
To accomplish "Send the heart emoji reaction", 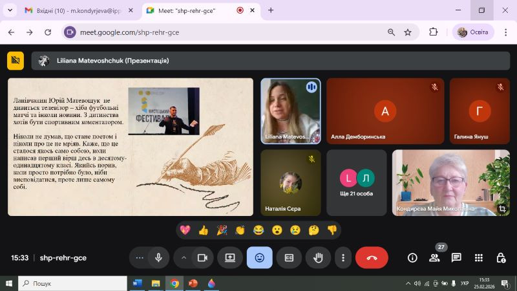I will [185, 230].
